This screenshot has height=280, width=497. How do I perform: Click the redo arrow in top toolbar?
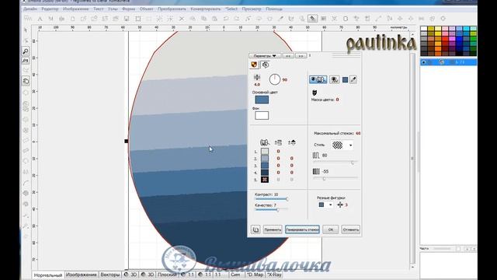(237, 19)
